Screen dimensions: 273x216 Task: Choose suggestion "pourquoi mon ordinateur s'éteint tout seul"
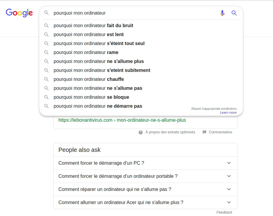coord(99,44)
